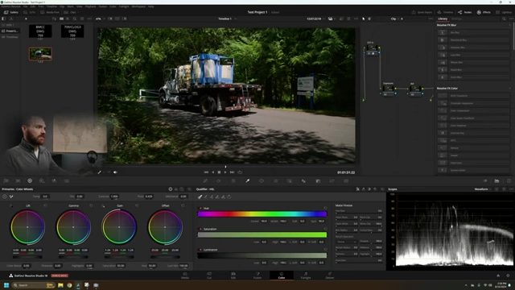Click the play button under viewer
Screen dimensions: 515x290
pos(225,172)
